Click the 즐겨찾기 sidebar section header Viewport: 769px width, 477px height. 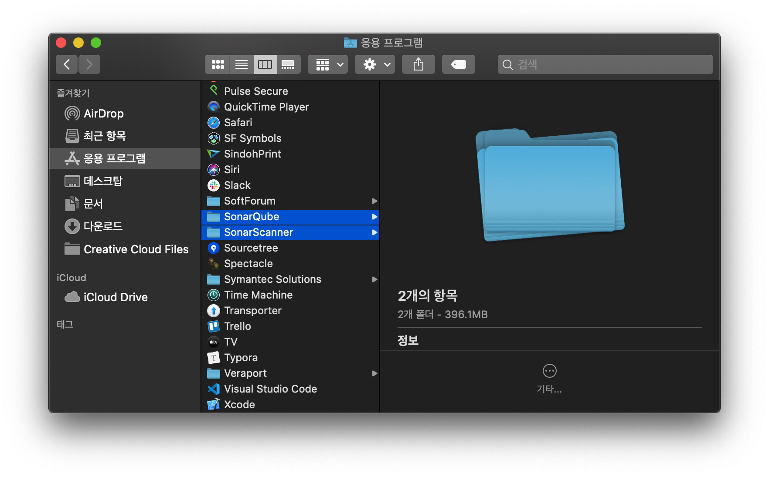coord(73,93)
